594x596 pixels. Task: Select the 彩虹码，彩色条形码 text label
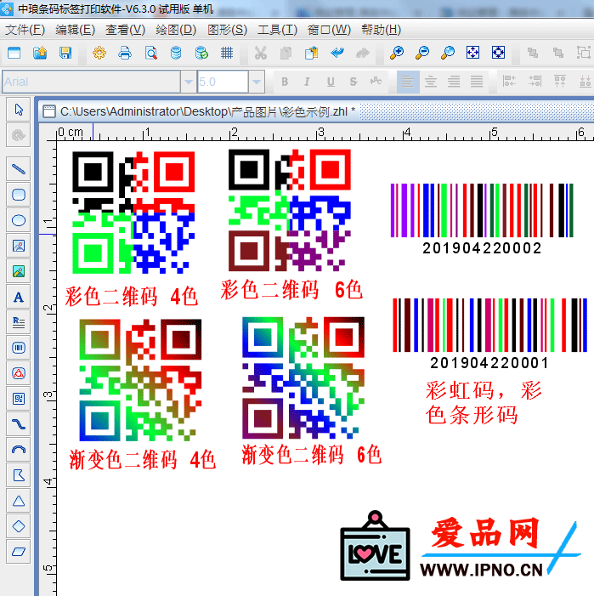484,402
